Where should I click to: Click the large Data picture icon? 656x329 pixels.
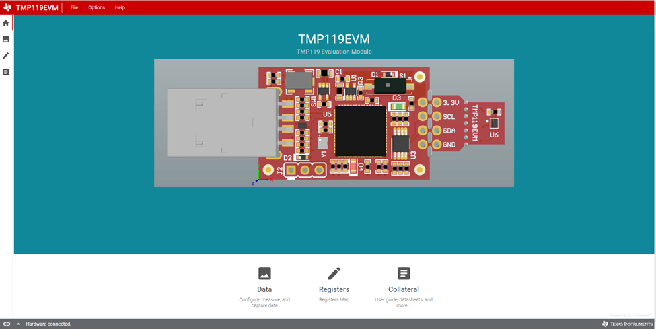(264, 273)
